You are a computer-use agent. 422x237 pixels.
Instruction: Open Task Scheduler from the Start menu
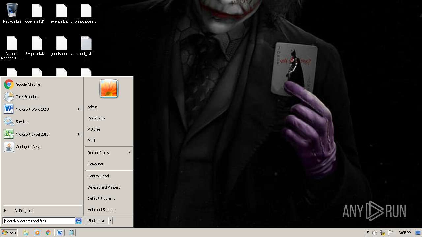42,97
